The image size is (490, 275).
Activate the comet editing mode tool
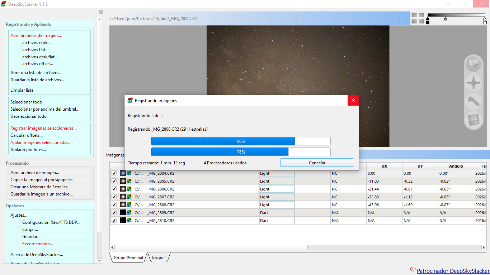[473, 102]
